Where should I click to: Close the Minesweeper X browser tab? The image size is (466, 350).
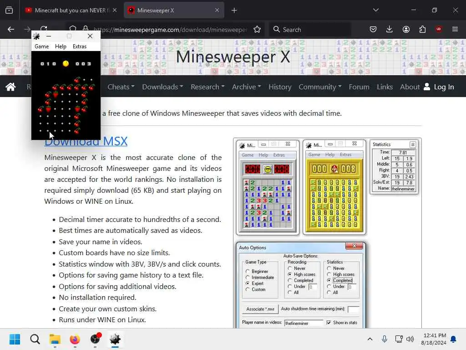point(217,10)
